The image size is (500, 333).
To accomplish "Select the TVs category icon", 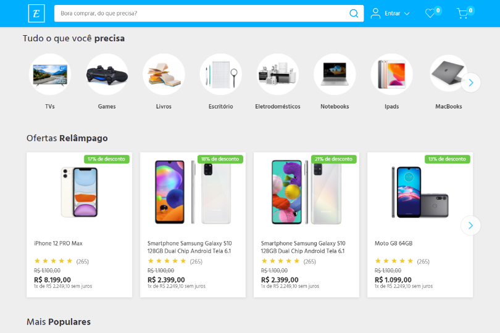I will click(x=50, y=74).
